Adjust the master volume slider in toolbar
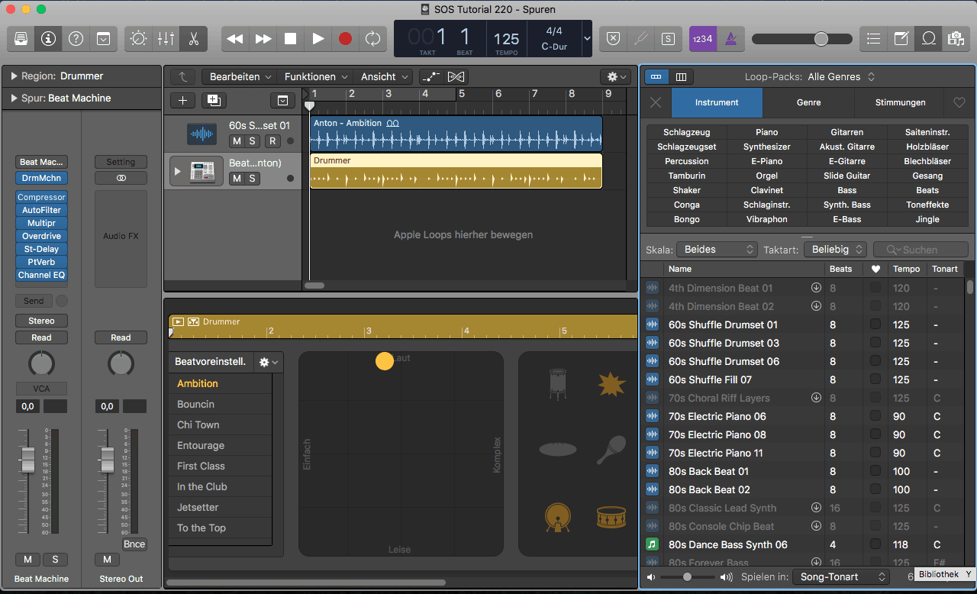Screen dimensions: 977x594 click(821, 39)
